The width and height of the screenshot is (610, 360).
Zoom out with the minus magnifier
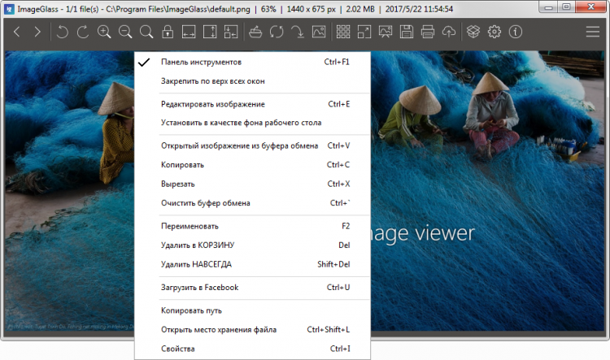click(125, 32)
